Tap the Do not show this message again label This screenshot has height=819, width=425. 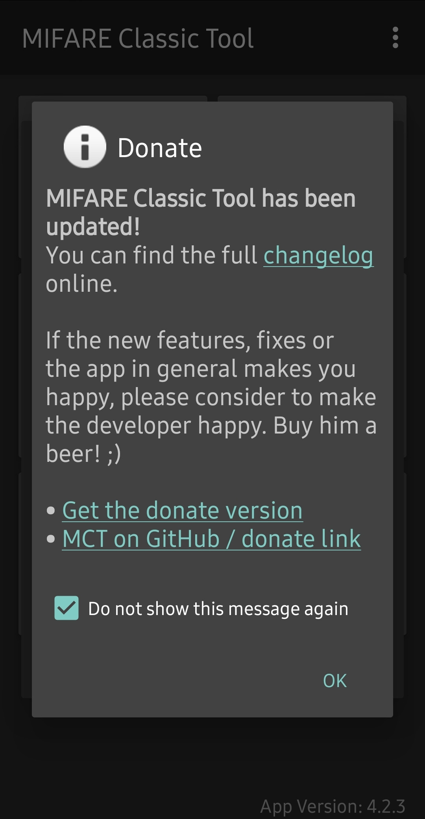point(218,609)
